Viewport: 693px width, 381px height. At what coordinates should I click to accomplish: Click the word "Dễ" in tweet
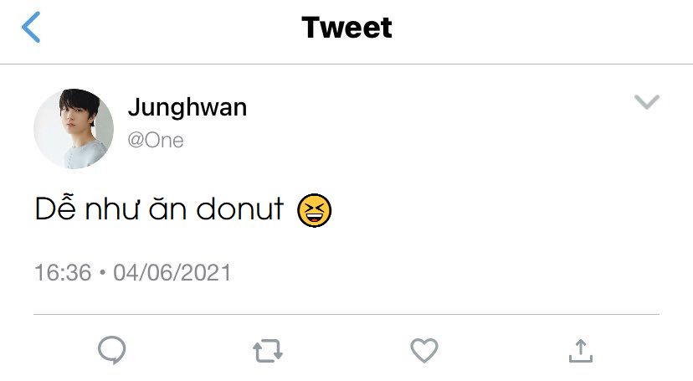tap(54, 209)
